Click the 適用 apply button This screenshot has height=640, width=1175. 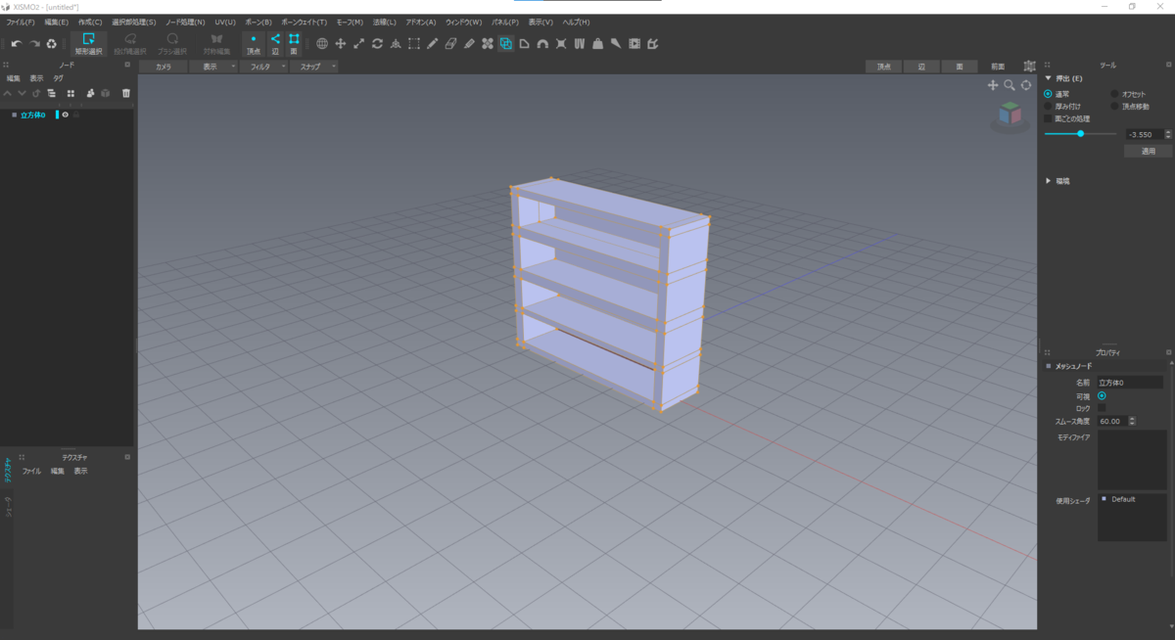(x=1148, y=152)
